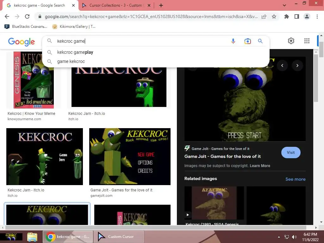
Task: Open the second related image with yellow-hat croc
Action: pyautogui.click(x=276, y=206)
